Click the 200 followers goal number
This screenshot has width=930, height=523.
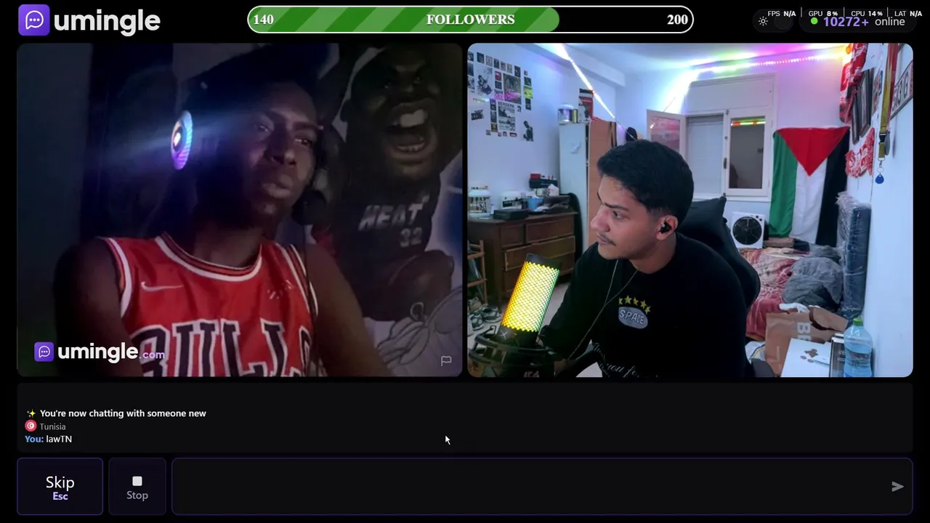[677, 20]
